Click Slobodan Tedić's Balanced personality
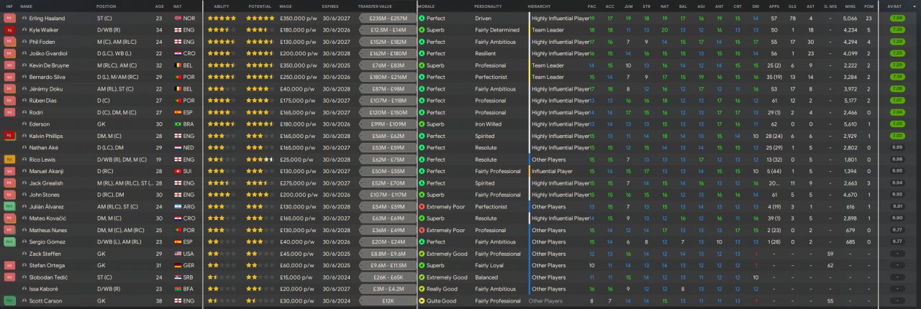The image size is (921, 309). click(x=486, y=277)
